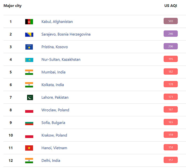Open Sarajevo, Bosnia Herzegovina city link

coord(66,34)
